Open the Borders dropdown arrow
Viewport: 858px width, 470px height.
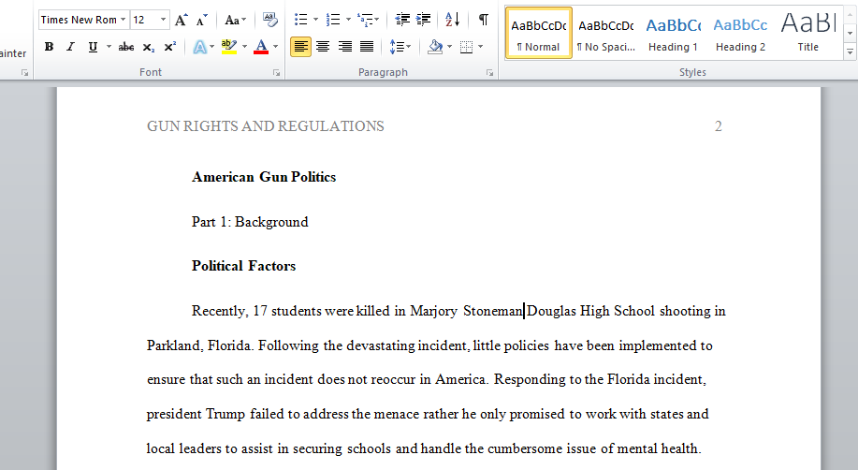click(480, 47)
